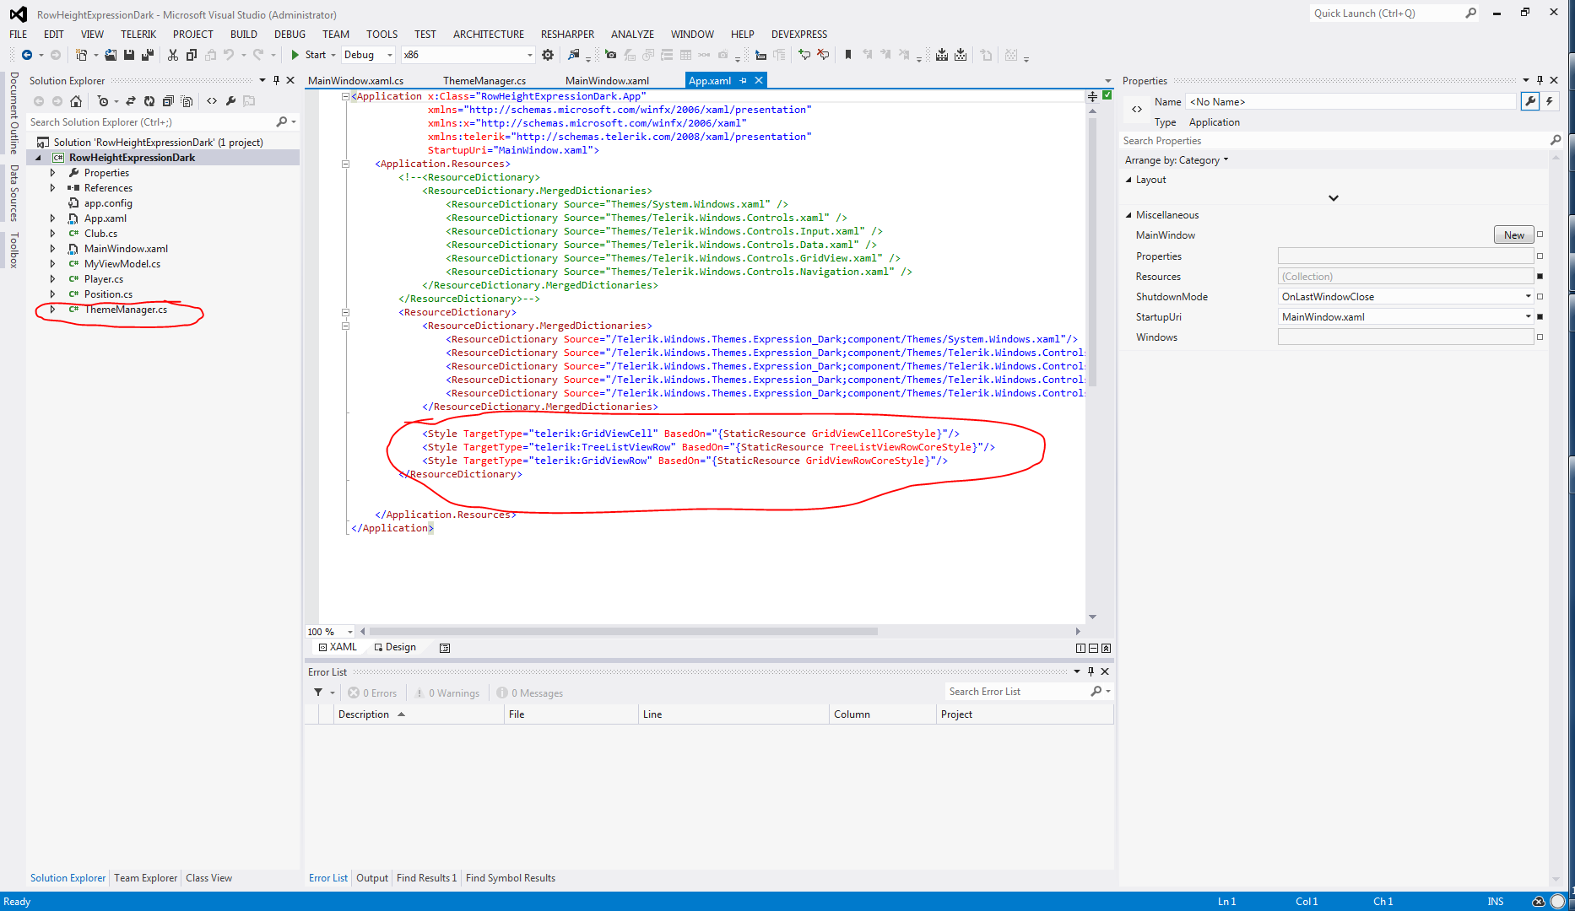Click the Open File toolbar icon
The width and height of the screenshot is (1575, 911).
tap(111, 55)
